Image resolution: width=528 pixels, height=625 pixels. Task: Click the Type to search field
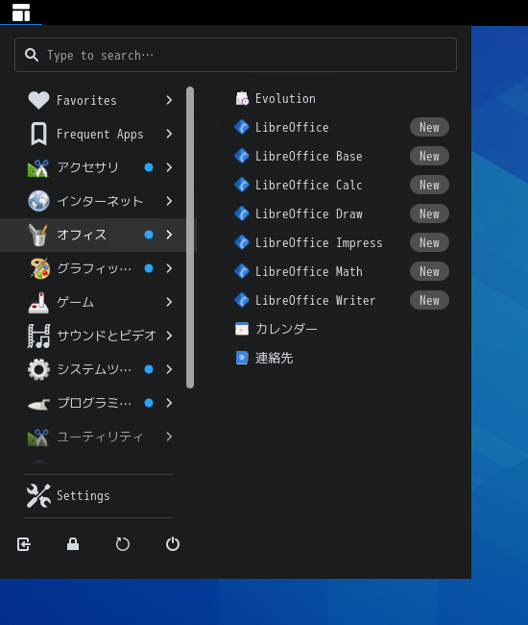235,55
